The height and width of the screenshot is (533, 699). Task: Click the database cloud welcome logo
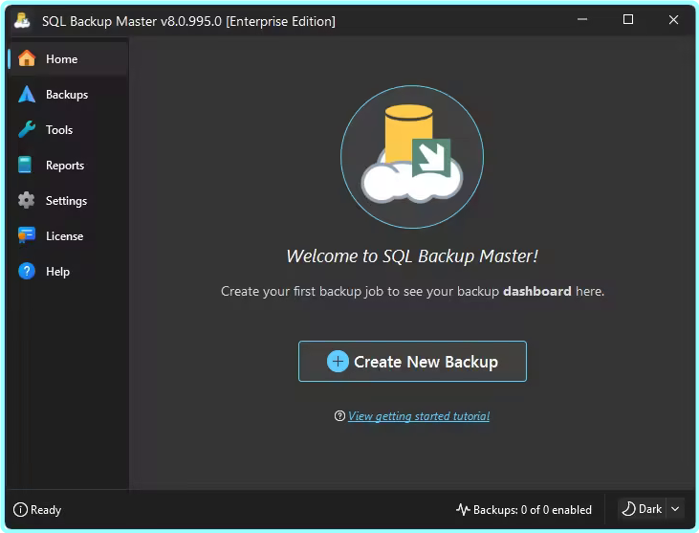(412, 157)
